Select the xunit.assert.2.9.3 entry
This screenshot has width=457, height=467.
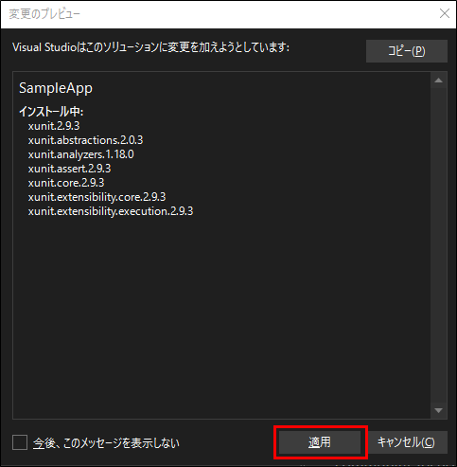click(x=69, y=169)
